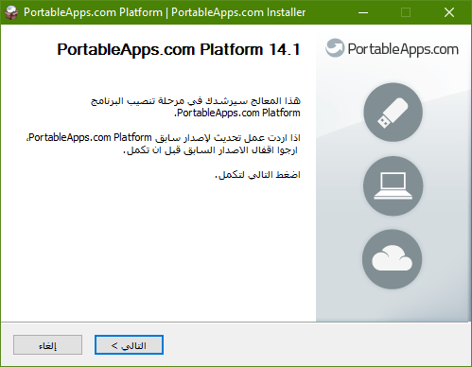
Task: Click the 14.1 version number in heading
Action: [x=285, y=49]
